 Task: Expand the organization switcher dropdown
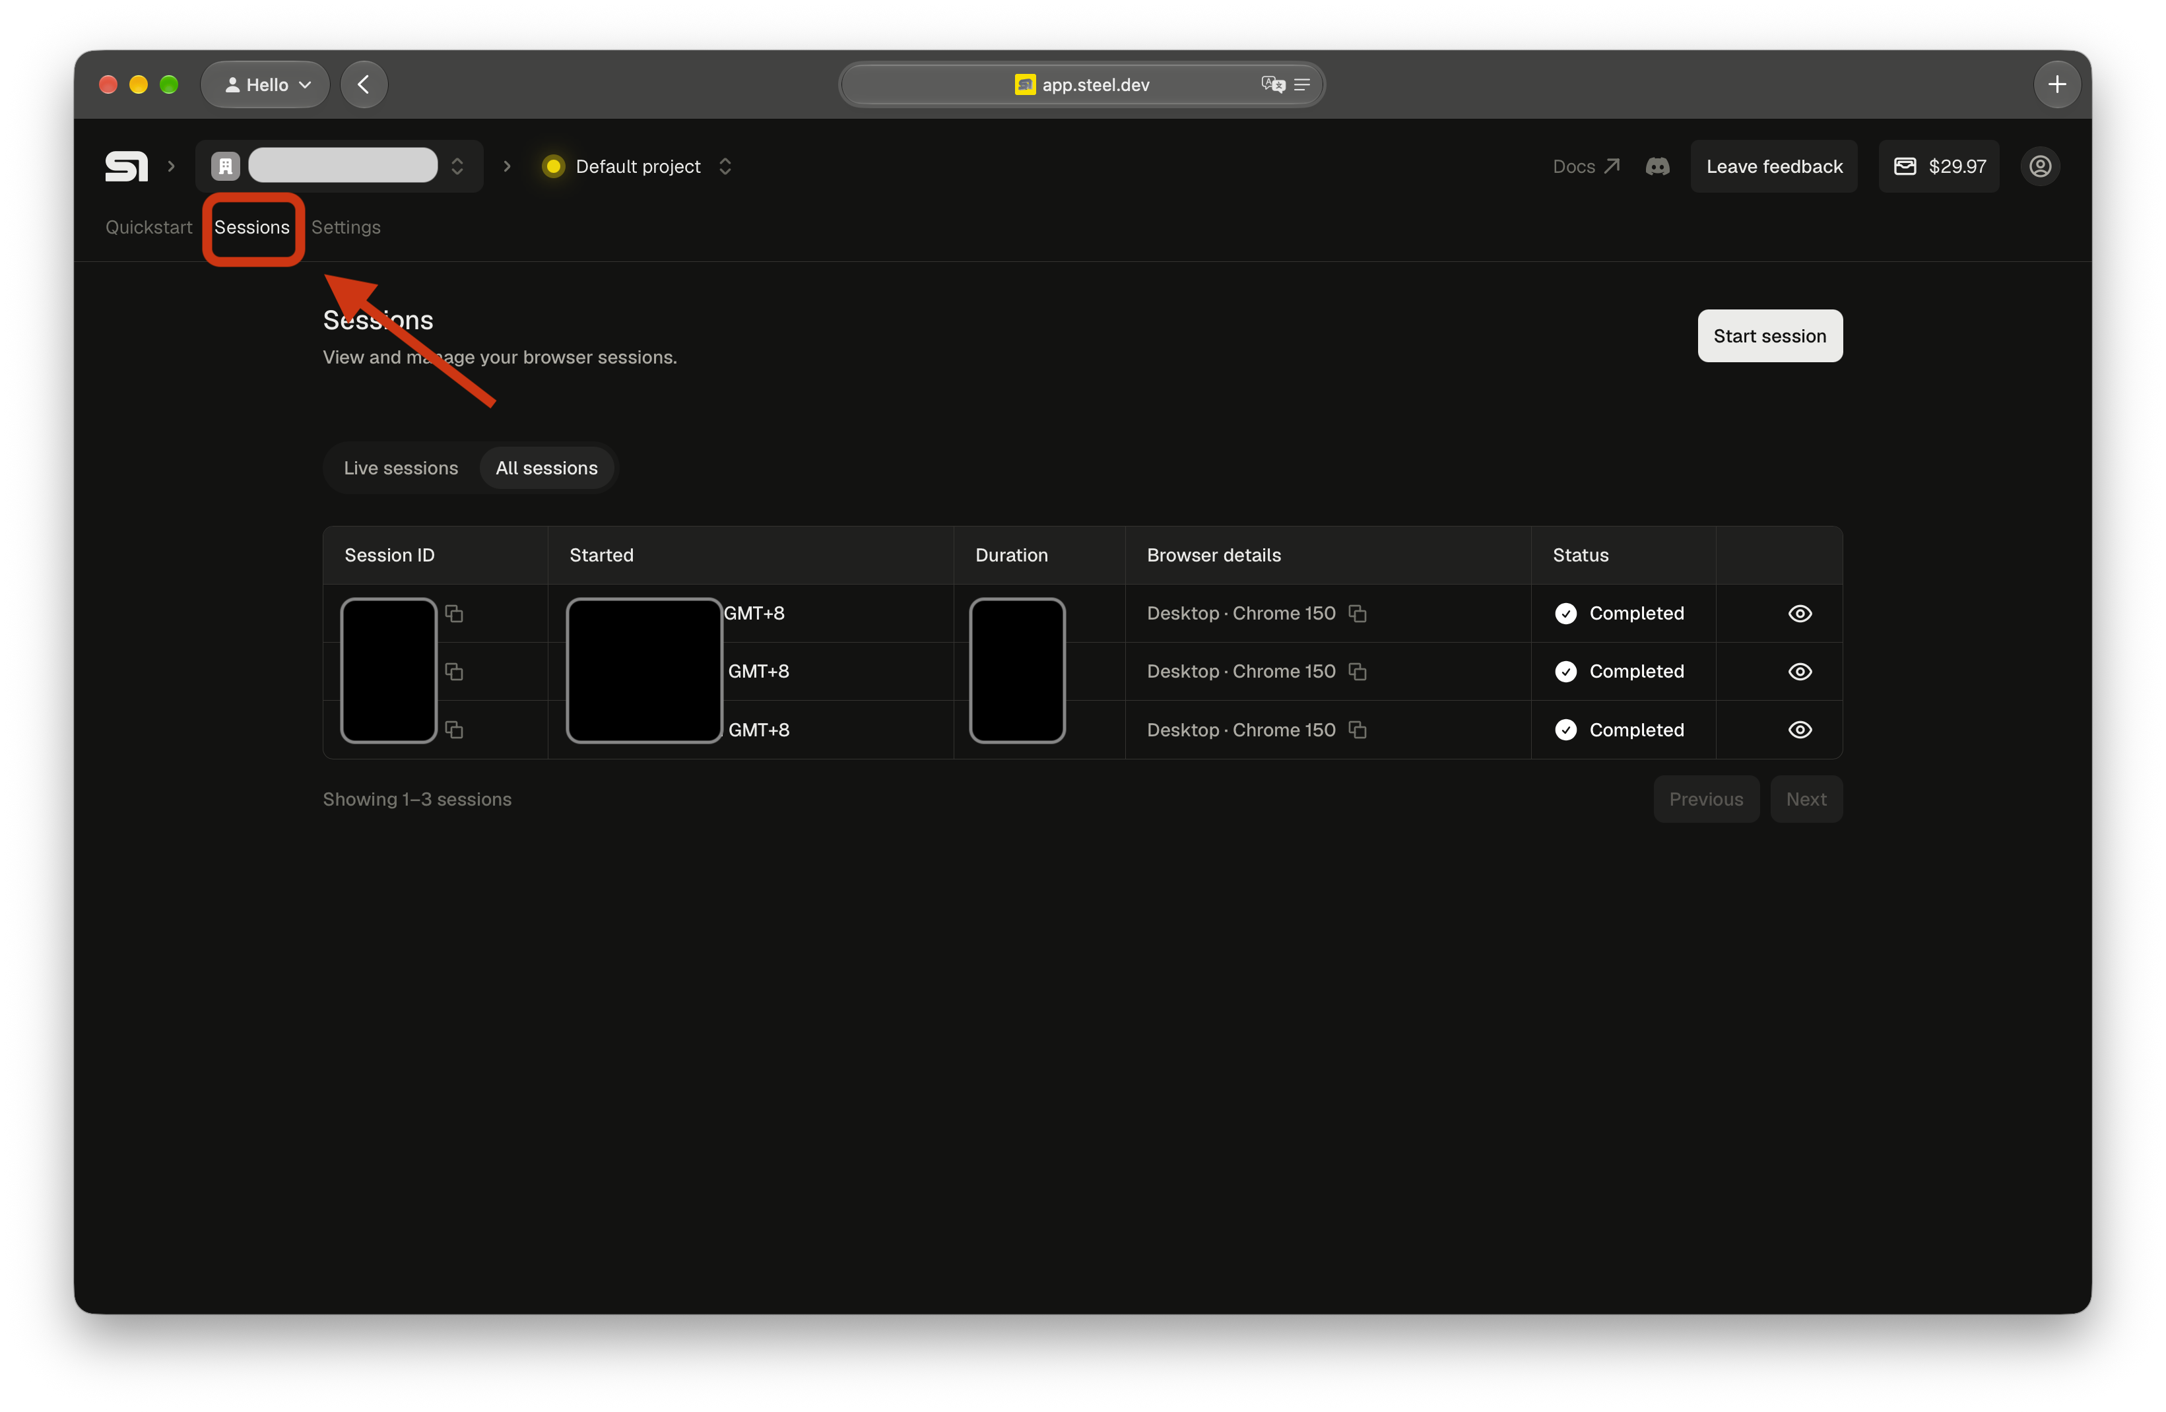tap(457, 166)
